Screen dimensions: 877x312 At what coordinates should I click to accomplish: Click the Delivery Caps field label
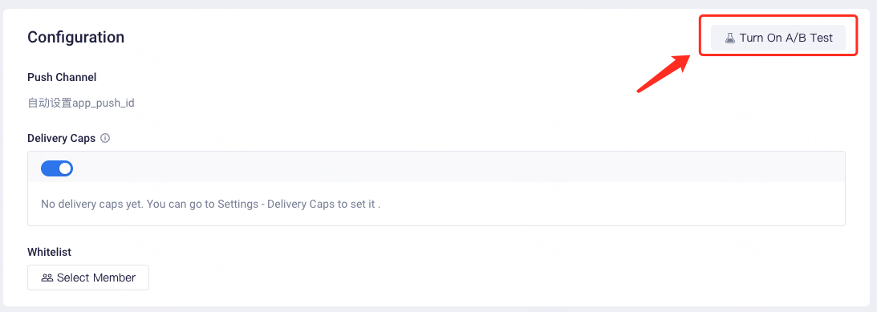point(62,138)
